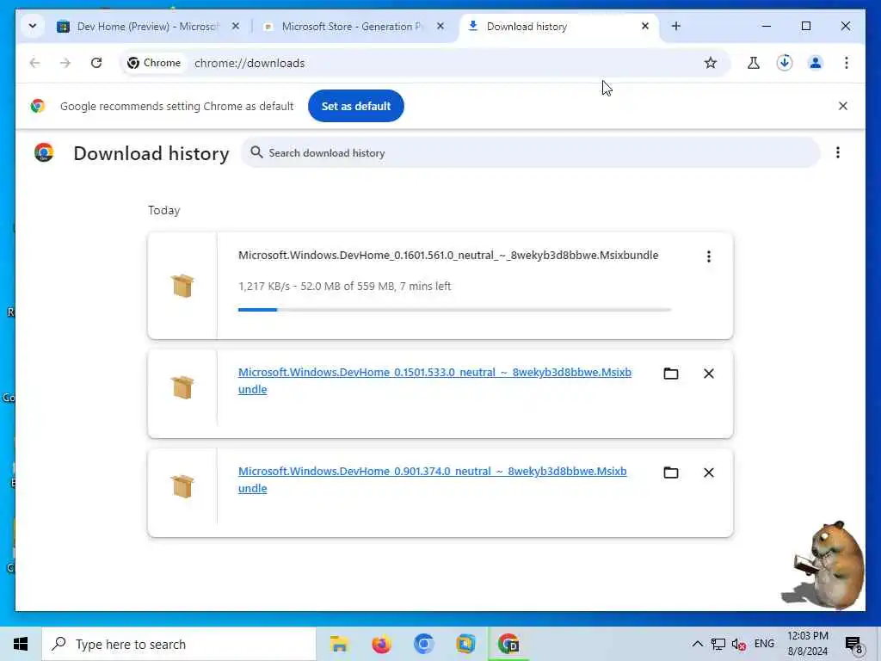Remove DevHome 0.1501.533.0 from list
The height and width of the screenshot is (661, 881).
point(709,374)
